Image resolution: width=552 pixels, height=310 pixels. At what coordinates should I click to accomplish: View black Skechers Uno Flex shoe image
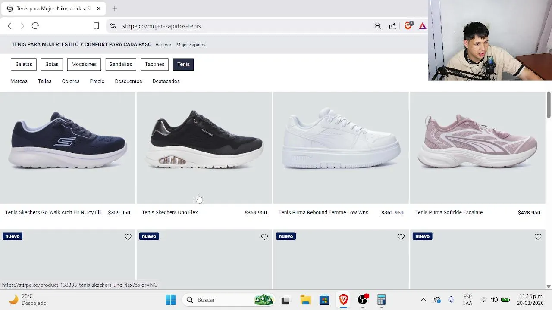pyautogui.click(x=204, y=148)
